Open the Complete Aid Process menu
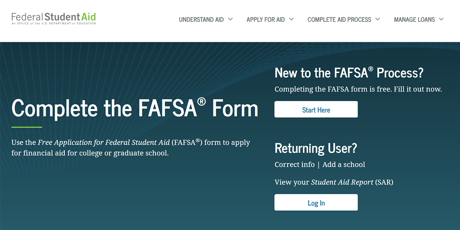The image size is (460, 230). click(339, 20)
